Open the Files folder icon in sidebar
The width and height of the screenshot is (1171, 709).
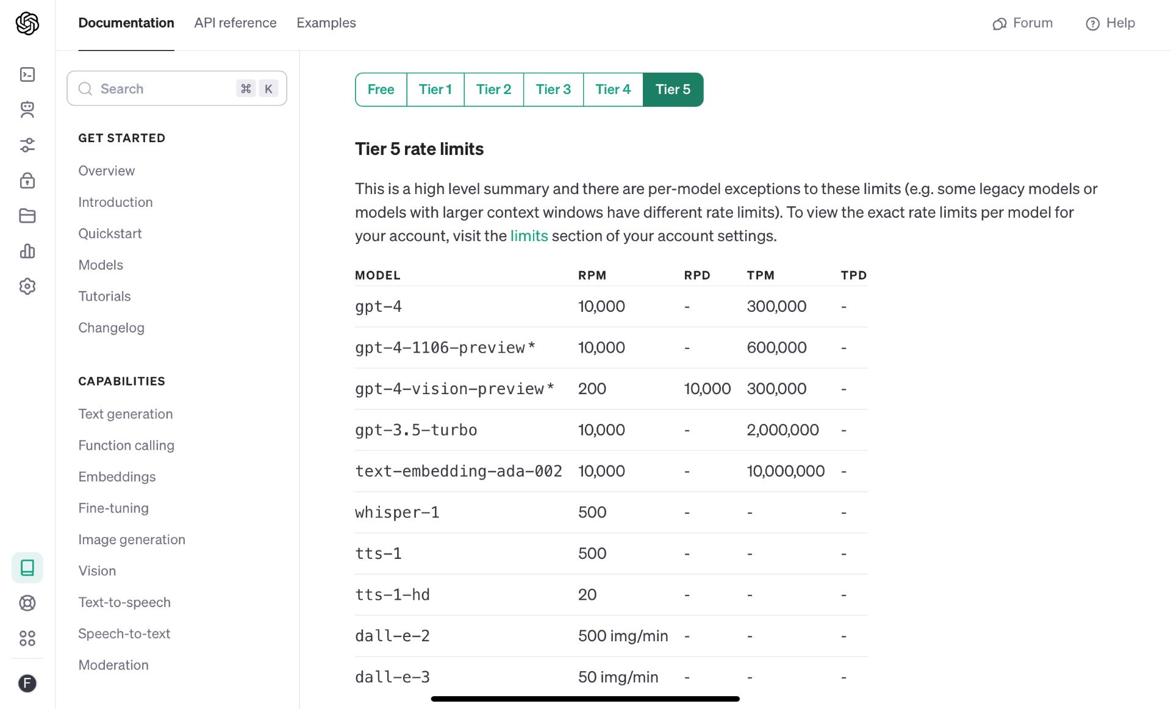pos(27,215)
